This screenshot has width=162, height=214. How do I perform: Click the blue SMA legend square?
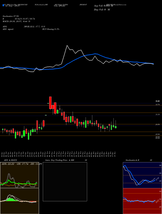pyautogui.click(x=3, y=5)
